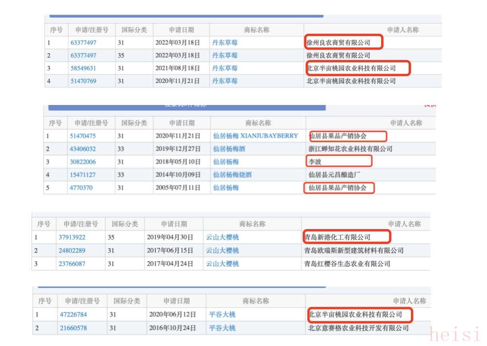Open registration number 23766087
Viewport: 487px width, 346px height.
pyautogui.click(x=72, y=264)
